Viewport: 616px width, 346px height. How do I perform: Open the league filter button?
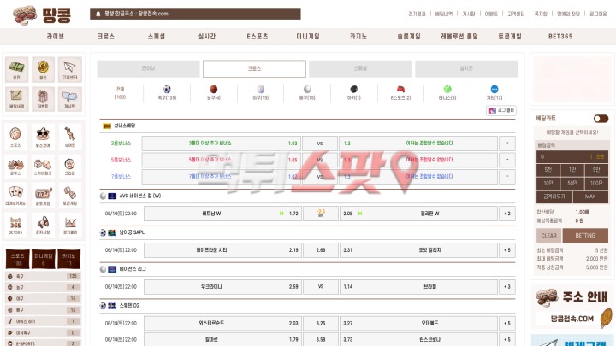500,110
